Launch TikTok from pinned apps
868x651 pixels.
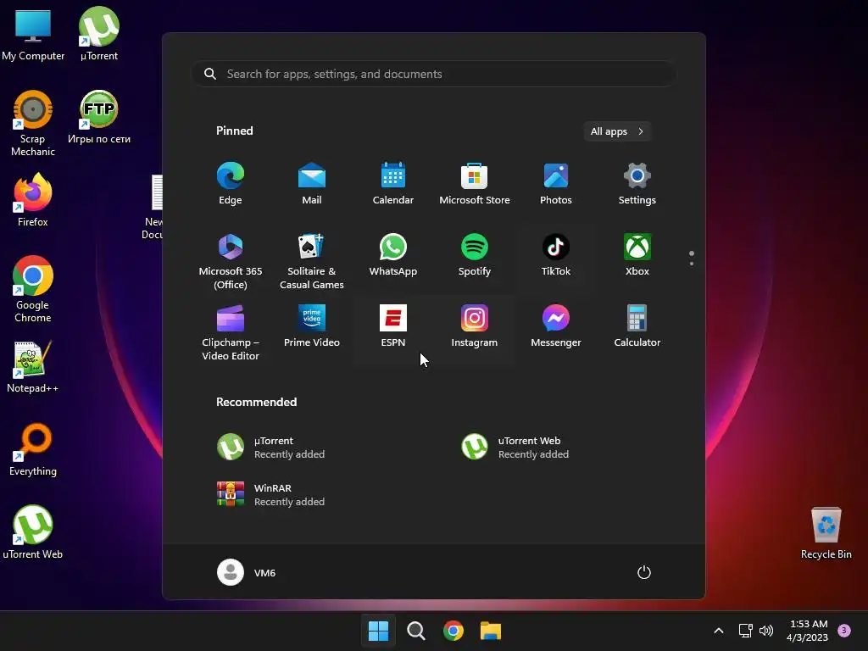click(556, 254)
